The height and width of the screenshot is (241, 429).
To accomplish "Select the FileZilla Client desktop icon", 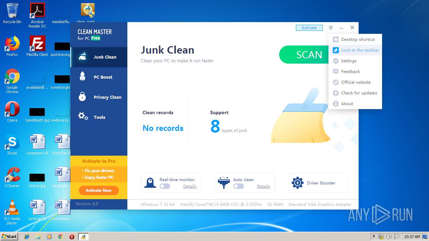I will coord(37,46).
